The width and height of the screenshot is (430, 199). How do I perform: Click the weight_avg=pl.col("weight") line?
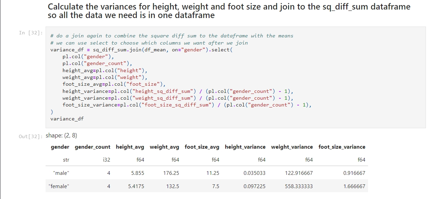[105, 77]
